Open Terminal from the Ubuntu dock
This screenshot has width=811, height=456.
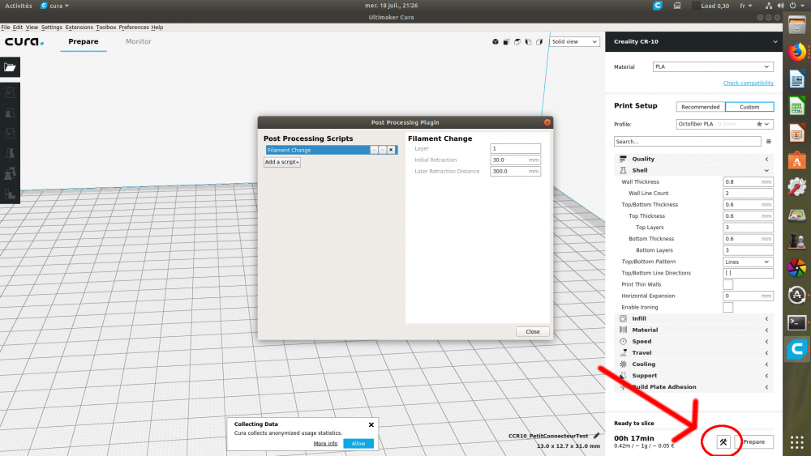[797, 322]
